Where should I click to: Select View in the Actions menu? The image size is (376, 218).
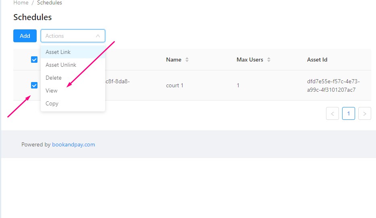pos(73,90)
